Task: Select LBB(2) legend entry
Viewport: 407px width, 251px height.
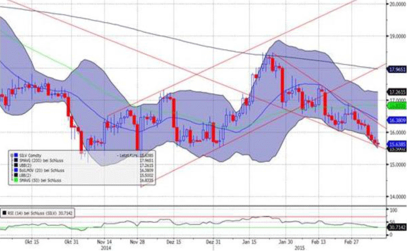Action: [25, 175]
